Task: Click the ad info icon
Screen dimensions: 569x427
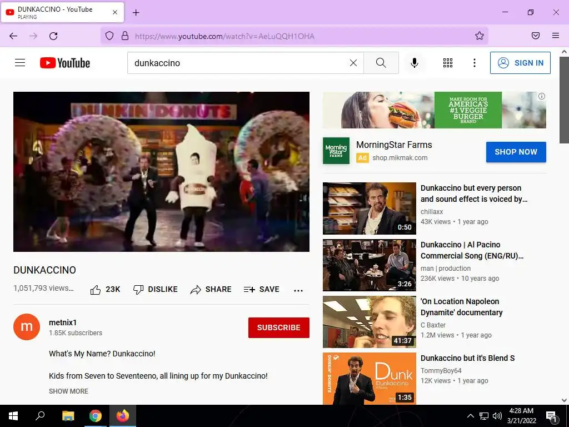Action: (x=541, y=96)
